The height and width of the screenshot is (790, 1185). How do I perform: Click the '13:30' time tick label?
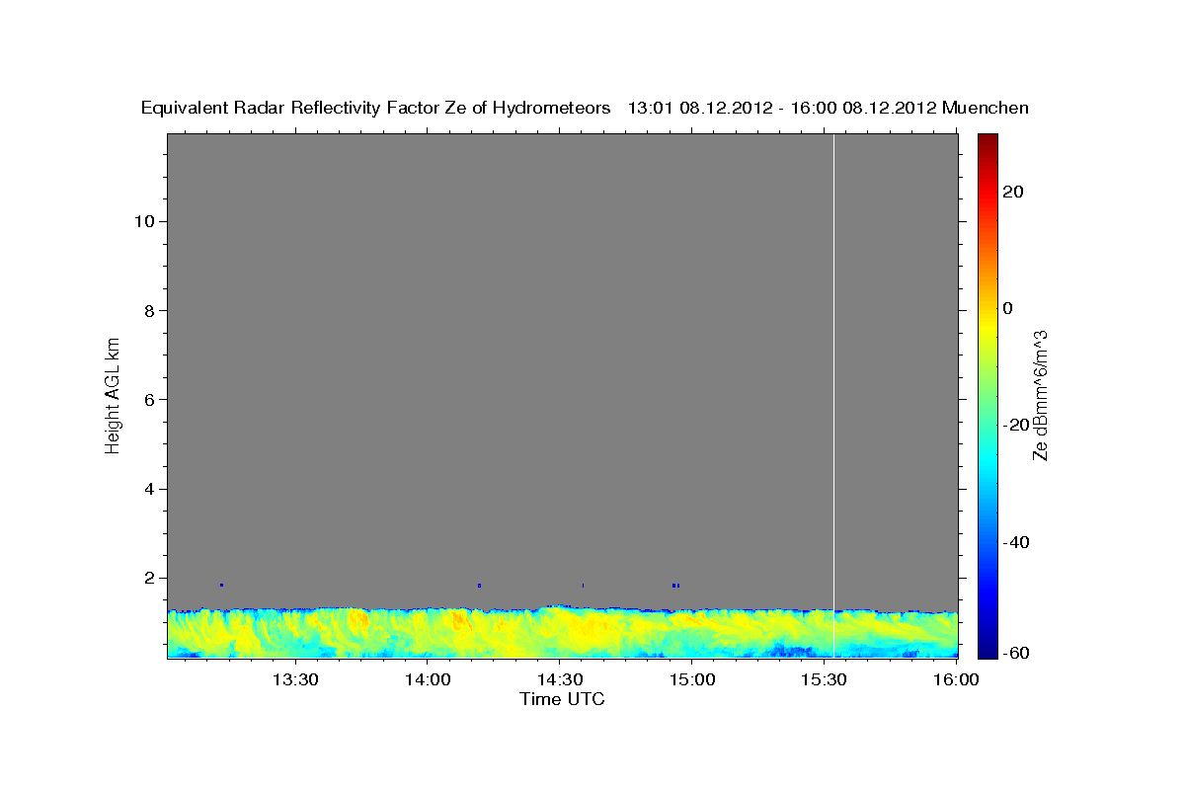[294, 679]
